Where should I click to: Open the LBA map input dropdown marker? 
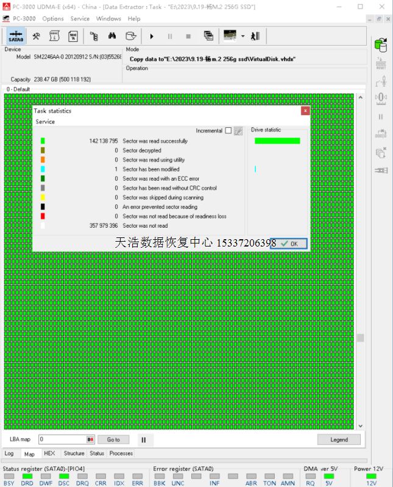[x=91, y=440]
